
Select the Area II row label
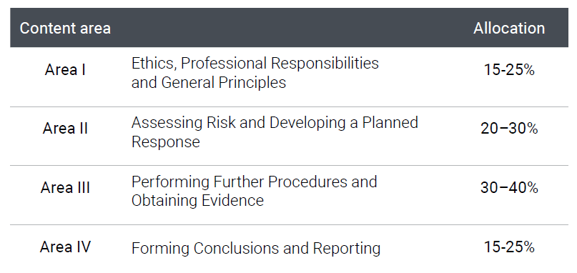(x=65, y=129)
